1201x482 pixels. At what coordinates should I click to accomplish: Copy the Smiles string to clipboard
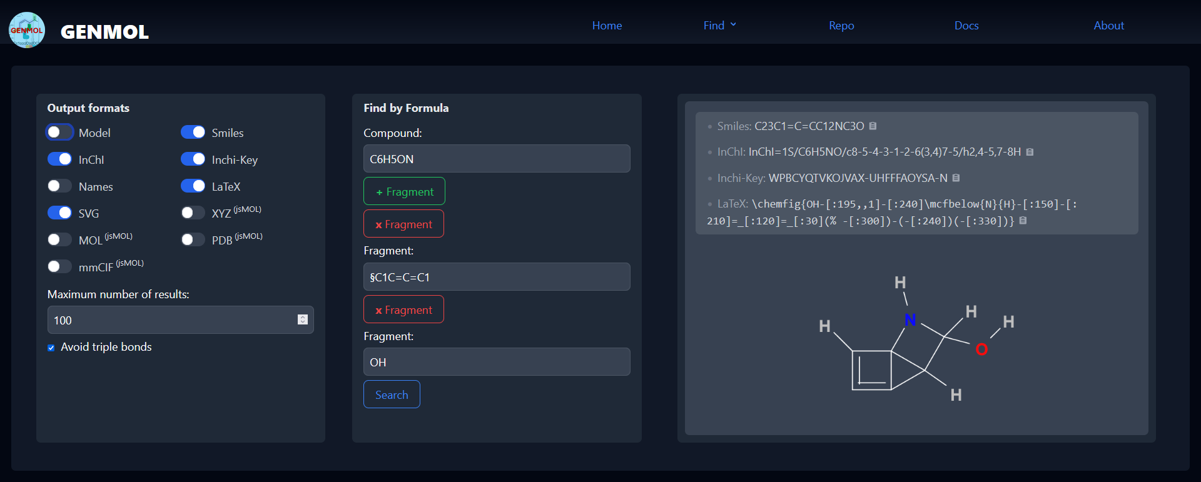[873, 126]
